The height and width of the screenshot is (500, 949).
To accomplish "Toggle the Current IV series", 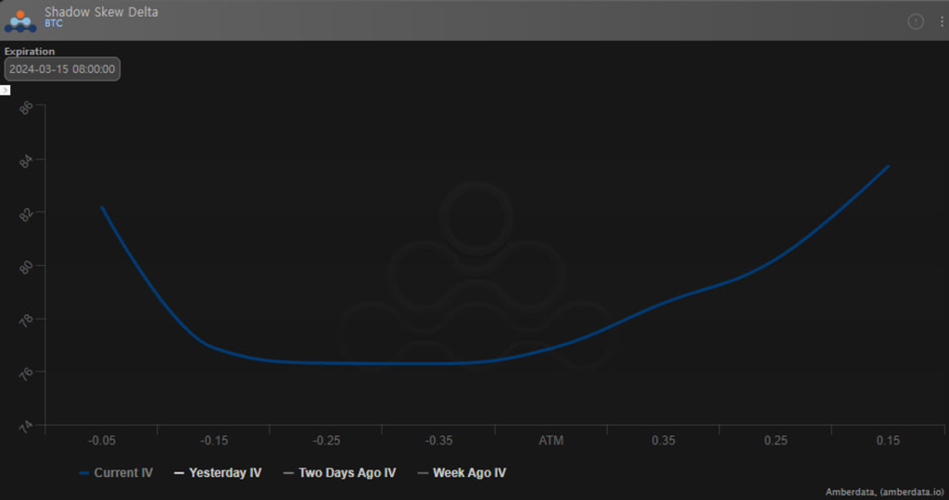I will tap(122, 473).
